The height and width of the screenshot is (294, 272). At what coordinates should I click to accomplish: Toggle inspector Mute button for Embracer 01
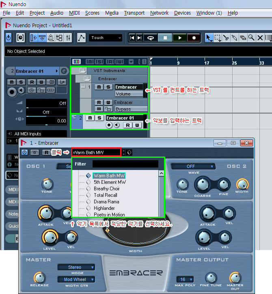click(x=12, y=82)
